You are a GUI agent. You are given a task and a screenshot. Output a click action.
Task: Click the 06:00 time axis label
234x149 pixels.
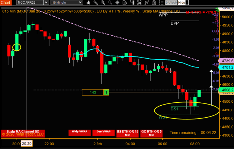click(x=162, y=144)
